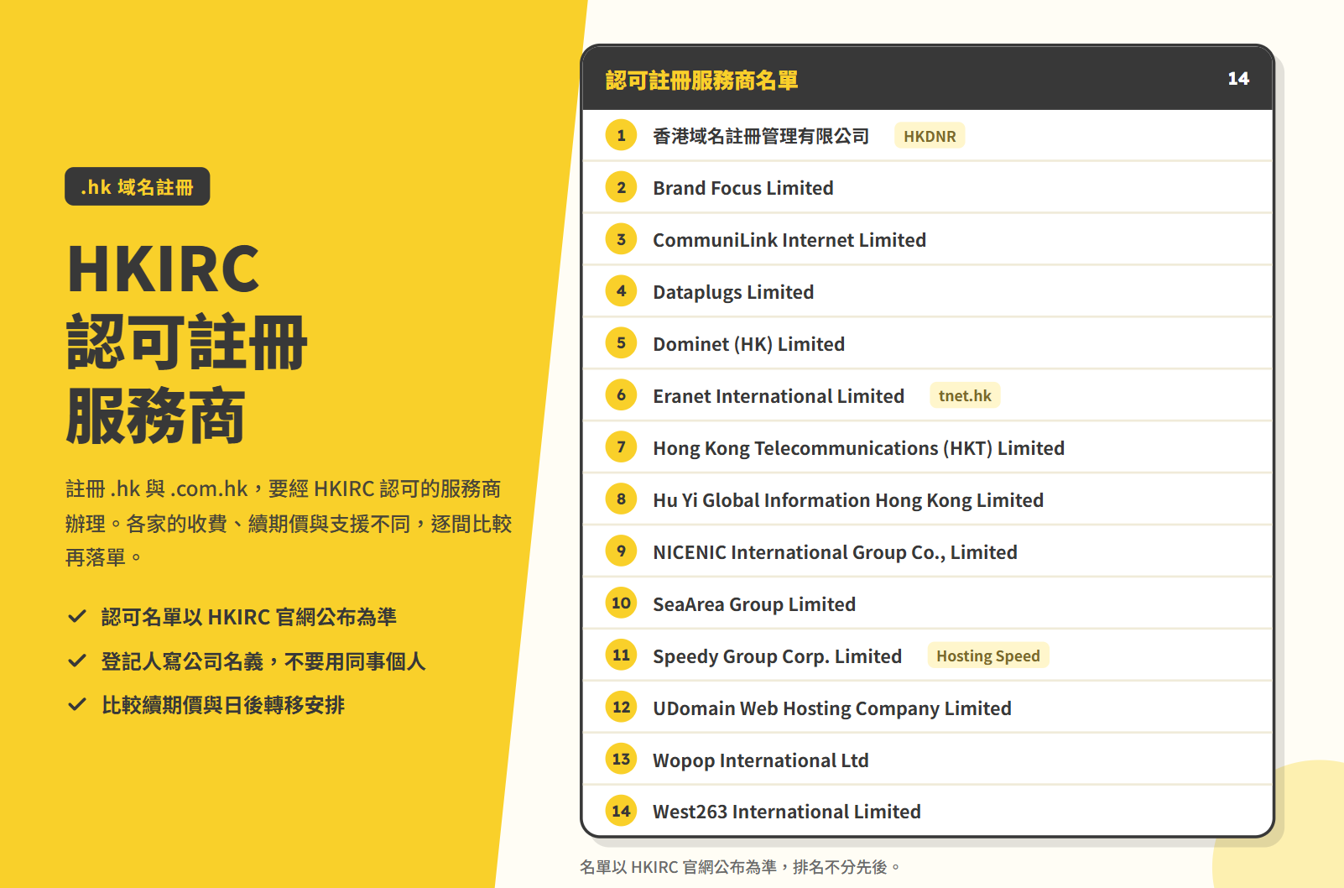Click the count 14 in list header

[1238, 79]
